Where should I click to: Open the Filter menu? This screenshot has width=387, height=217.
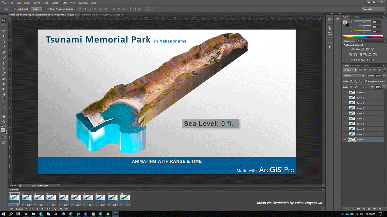coord(64,3)
